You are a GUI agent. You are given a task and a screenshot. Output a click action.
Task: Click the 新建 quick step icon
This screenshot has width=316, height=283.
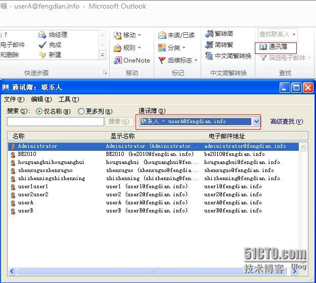[42, 54]
